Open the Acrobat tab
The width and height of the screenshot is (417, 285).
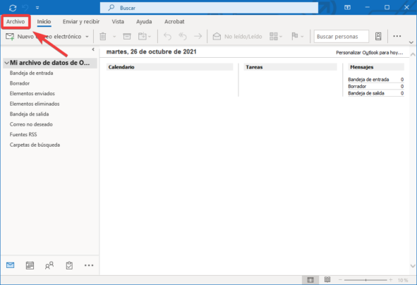click(x=174, y=22)
